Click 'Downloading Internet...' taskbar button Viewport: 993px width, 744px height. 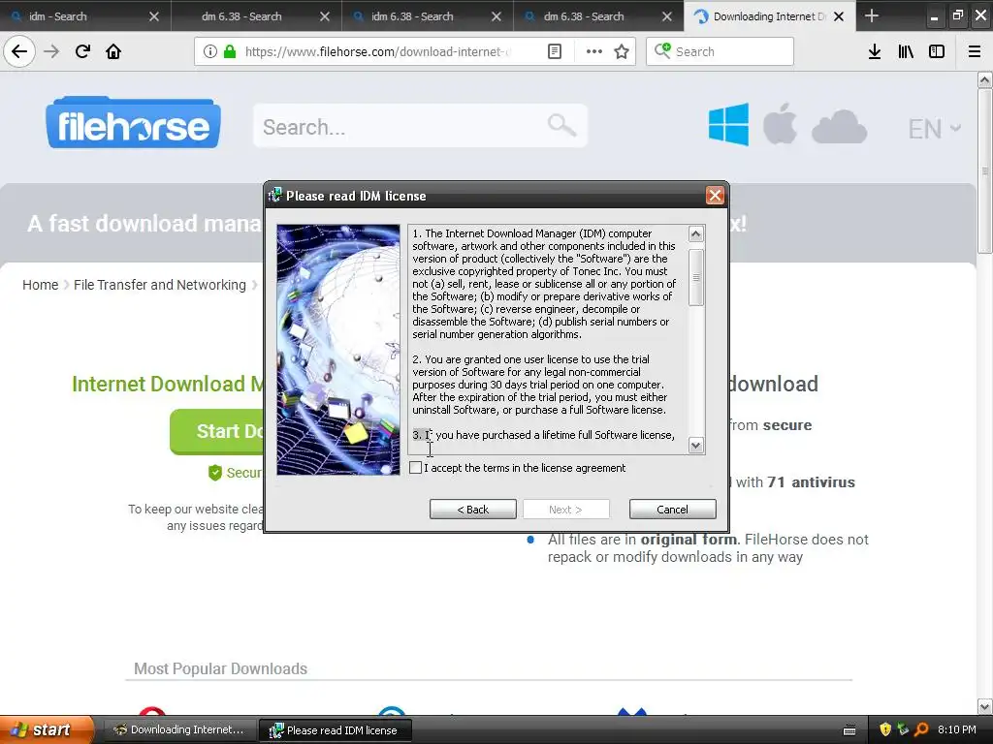(178, 729)
